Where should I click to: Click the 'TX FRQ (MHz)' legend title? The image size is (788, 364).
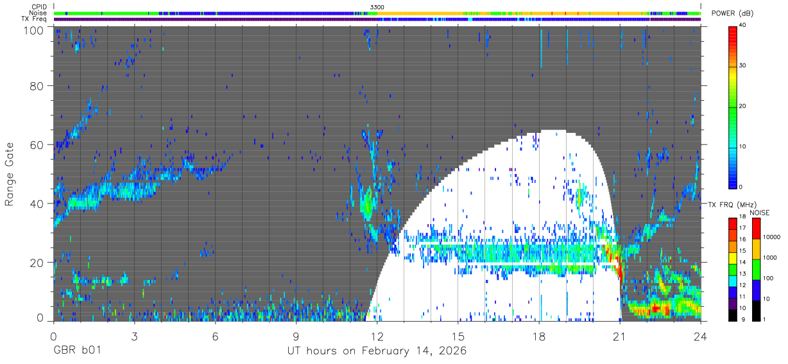coord(732,205)
